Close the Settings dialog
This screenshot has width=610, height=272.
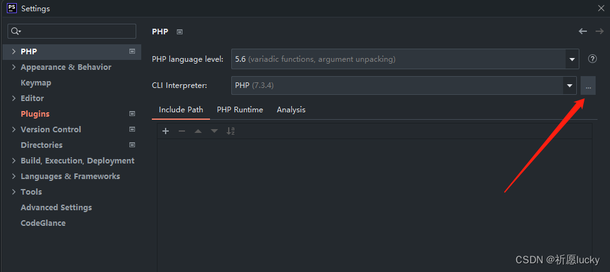click(601, 8)
